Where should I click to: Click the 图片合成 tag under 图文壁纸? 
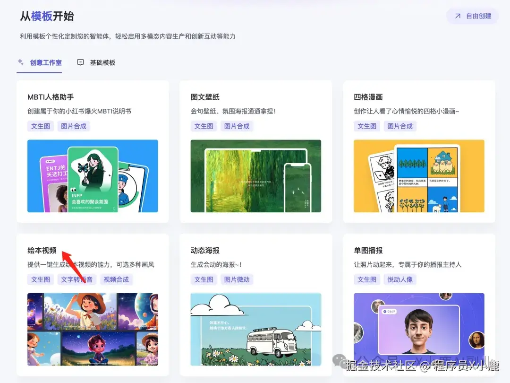[237, 126]
